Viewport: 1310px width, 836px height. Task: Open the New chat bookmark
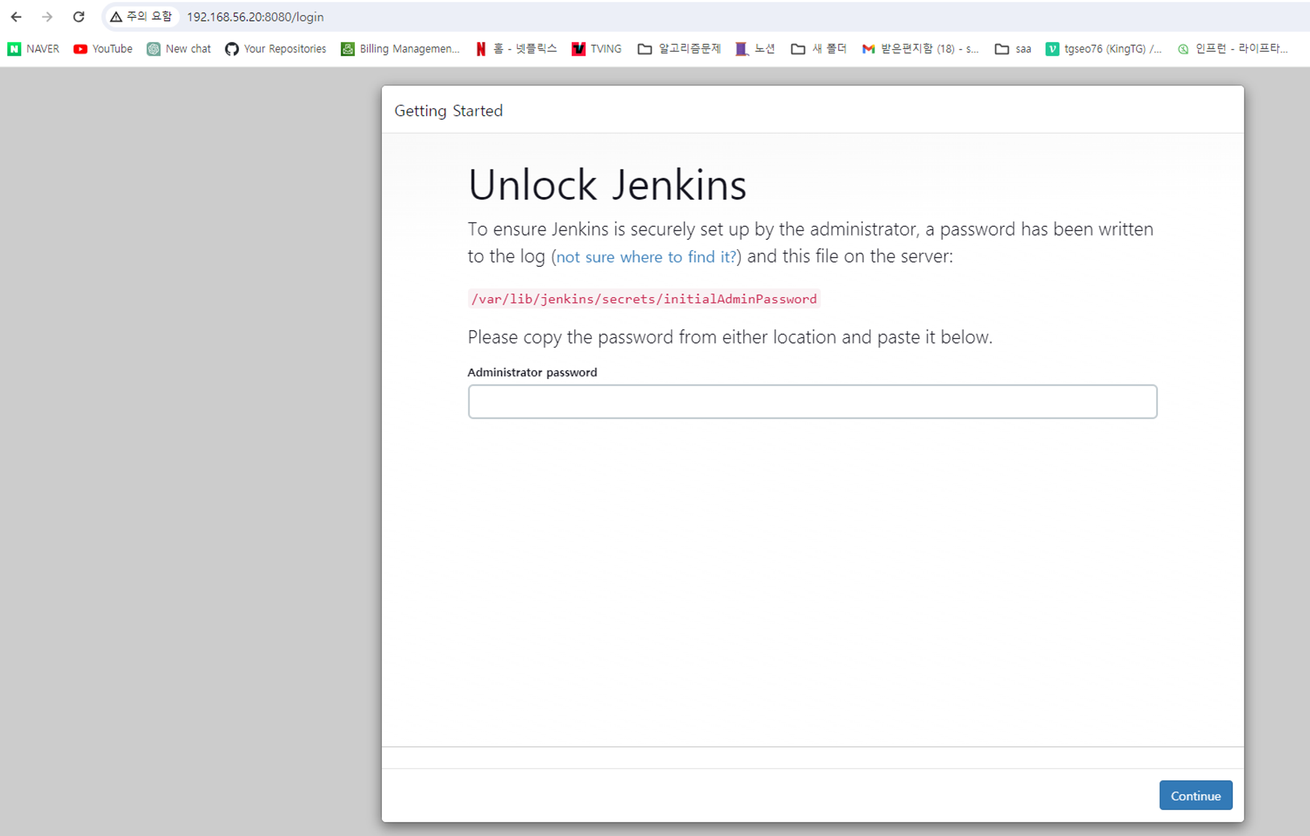coord(179,49)
